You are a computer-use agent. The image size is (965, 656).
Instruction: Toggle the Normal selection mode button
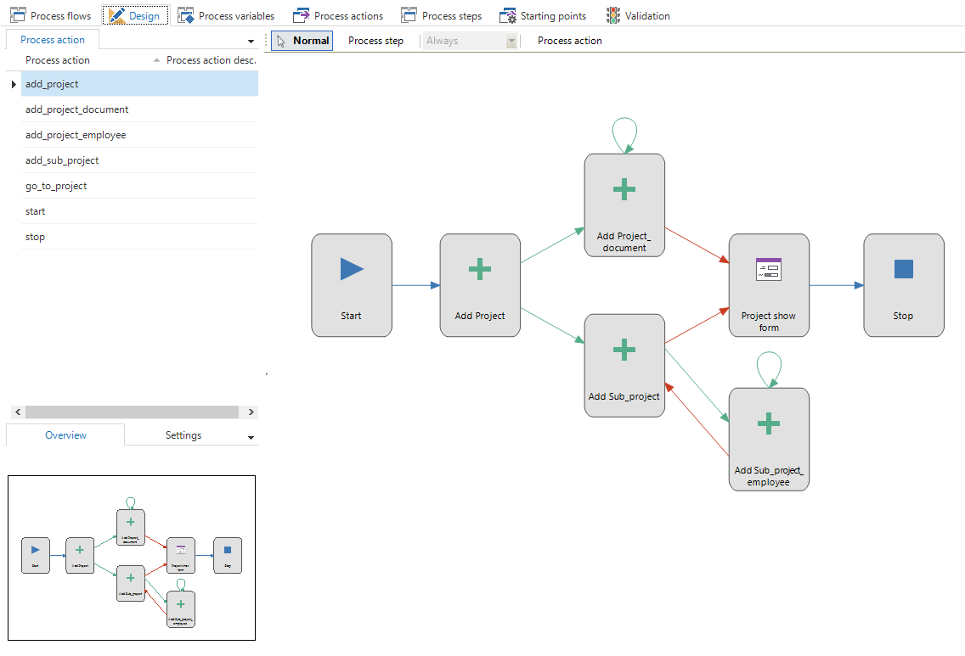[x=302, y=40]
